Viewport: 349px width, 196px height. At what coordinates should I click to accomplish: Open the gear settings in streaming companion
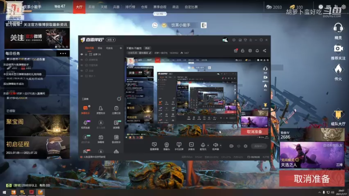pyautogui.click(x=246, y=146)
